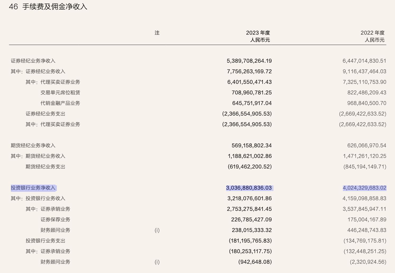Click the 2022 value 1,471,261,120.25
Image resolution: width=395 pixels, height=273 pixels.
[x=364, y=156]
